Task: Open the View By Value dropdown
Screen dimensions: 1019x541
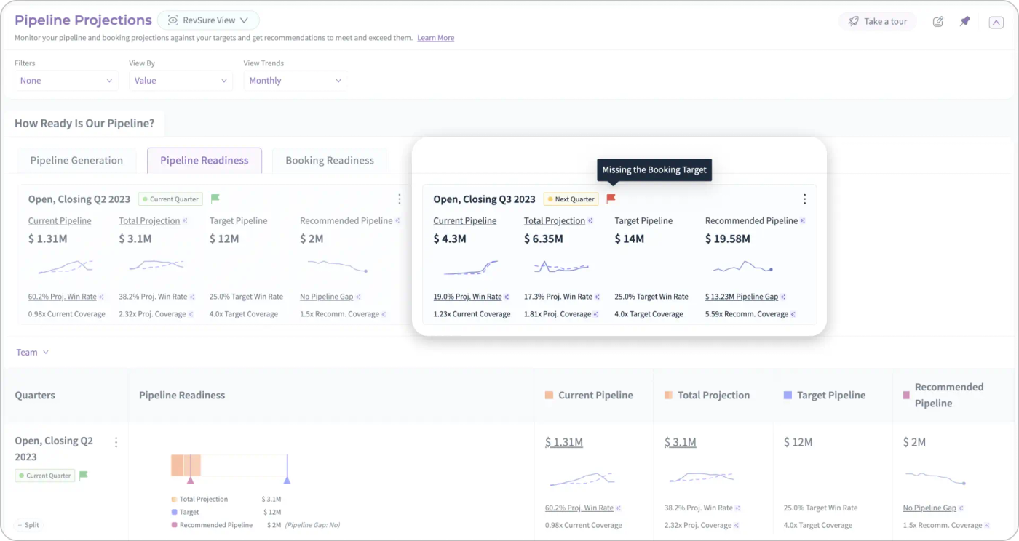Action: coord(181,81)
